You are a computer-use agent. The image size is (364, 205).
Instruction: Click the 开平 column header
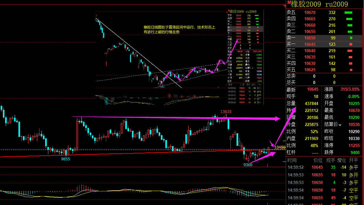pos(354,160)
